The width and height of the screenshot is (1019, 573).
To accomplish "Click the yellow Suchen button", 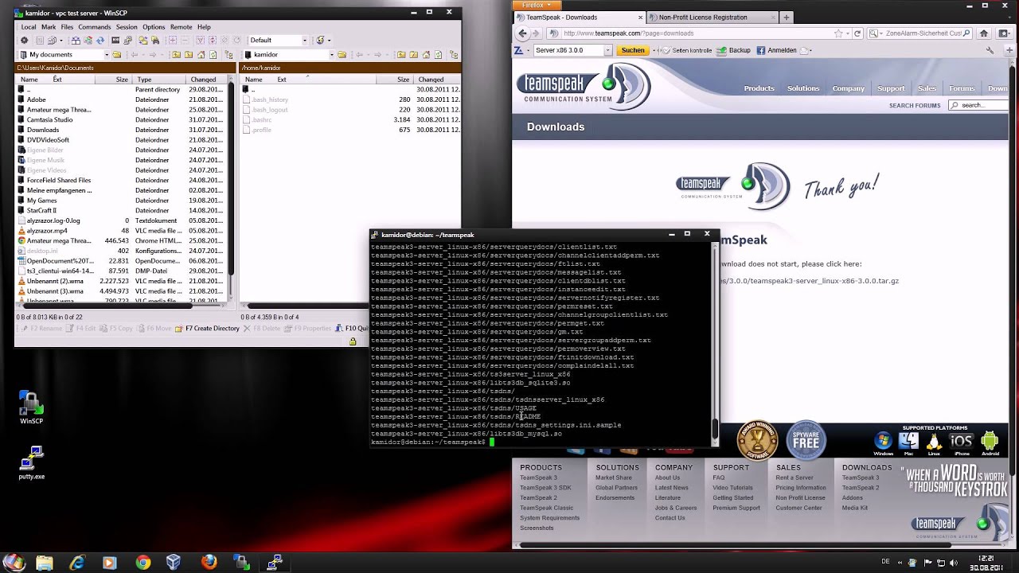I will coord(633,50).
